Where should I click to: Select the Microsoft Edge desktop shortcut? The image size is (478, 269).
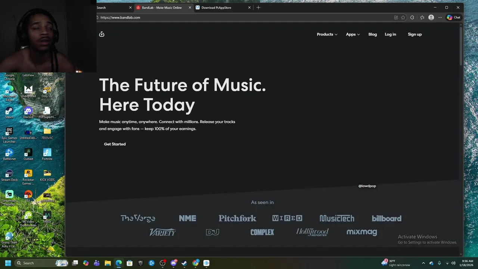9,93
